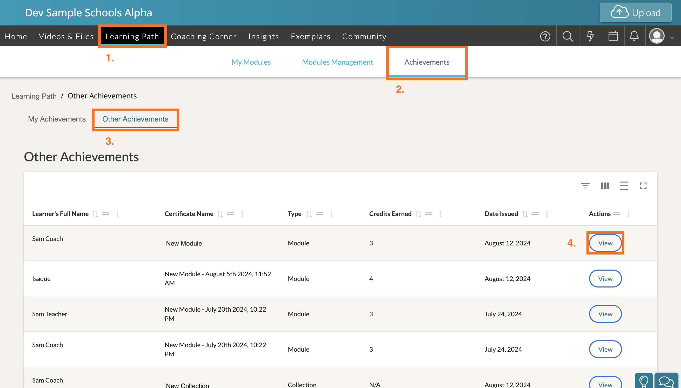The image size is (681, 388).
Task: Sort by Credits Earned column
Action: pyautogui.click(x=418, y=214)
